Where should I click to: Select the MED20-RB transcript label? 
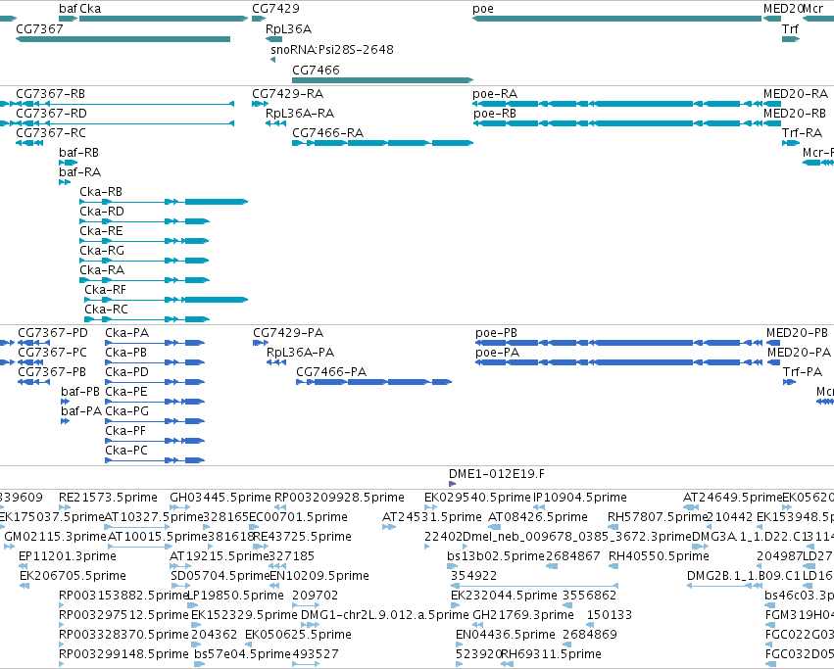tap(795, 114)
